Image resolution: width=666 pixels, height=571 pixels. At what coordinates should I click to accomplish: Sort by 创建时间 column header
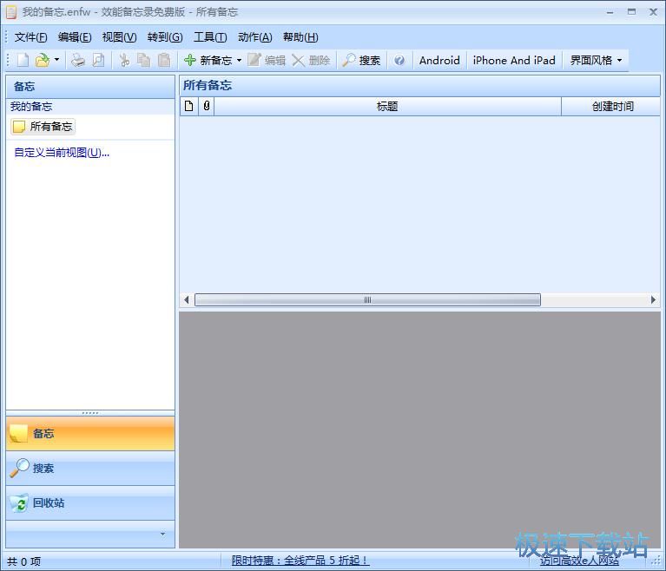pyautogui.click(x=612, y=106)
